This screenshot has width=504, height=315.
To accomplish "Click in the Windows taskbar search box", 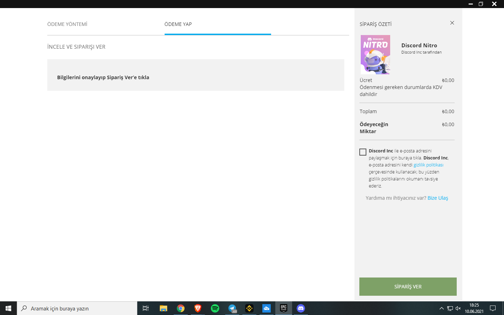I will (x=77, y=308).
